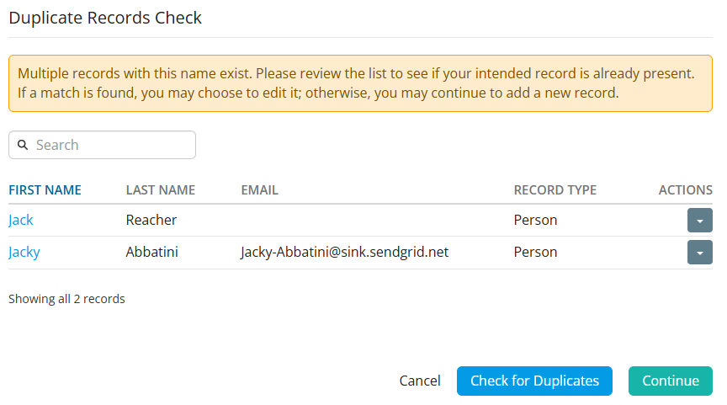Click the Duplicate Records Check title
Image resolution: width=727 pixels, height=405 pixels.
pyautogui.click(x=105, y=18)
